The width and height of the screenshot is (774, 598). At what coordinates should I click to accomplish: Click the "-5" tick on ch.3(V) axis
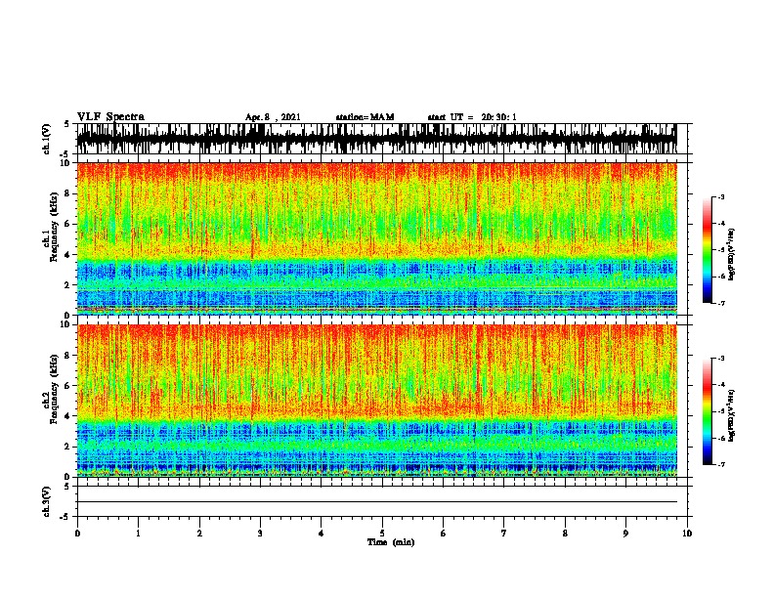[x=65, y=517]
